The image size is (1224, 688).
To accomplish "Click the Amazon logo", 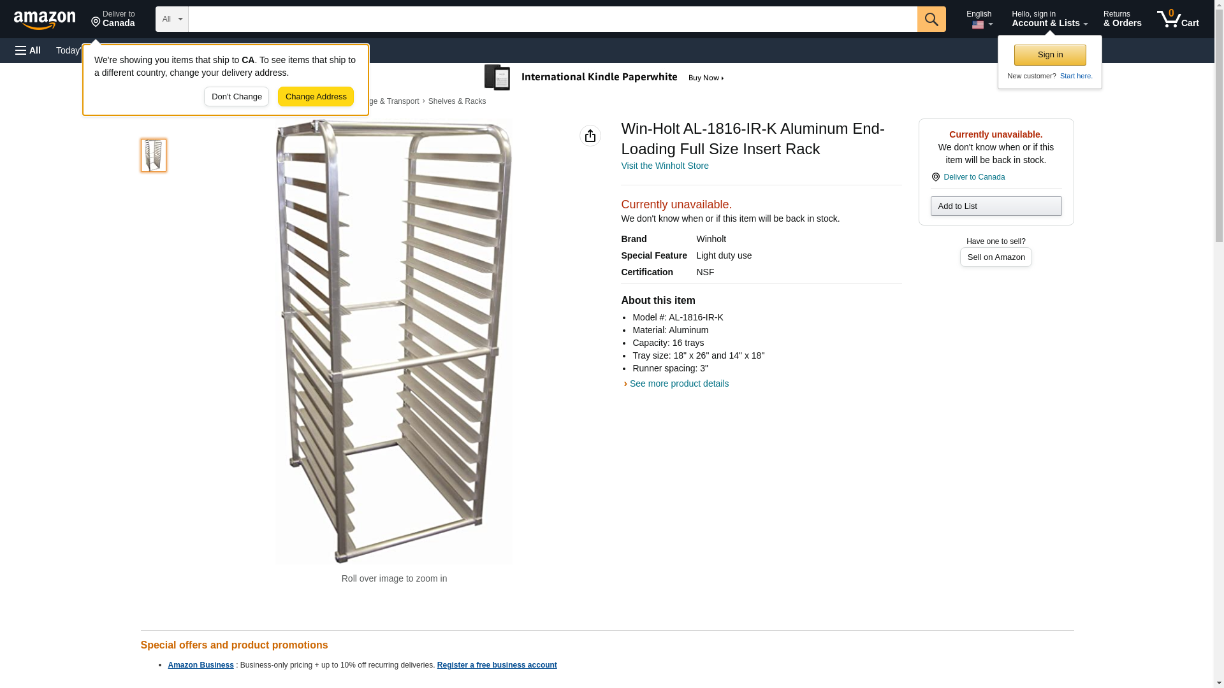I will tap(45, 20).
